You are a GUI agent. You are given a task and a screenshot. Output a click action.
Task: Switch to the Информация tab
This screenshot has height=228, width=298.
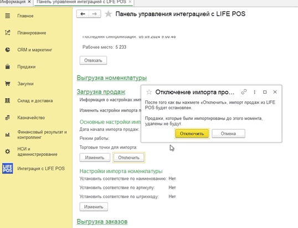(x=13, y=2)
